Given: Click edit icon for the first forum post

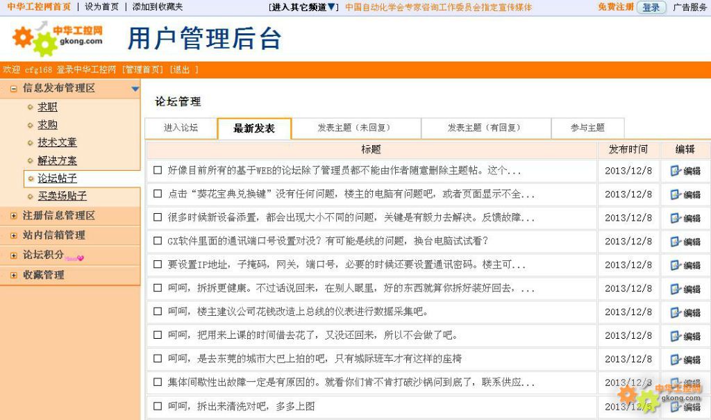Looking at the screenshot, I should tap(676, 171).
